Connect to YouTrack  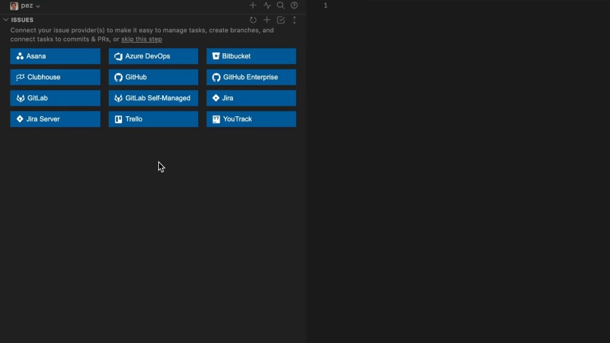pyautogui.click(x=252, y=119)
